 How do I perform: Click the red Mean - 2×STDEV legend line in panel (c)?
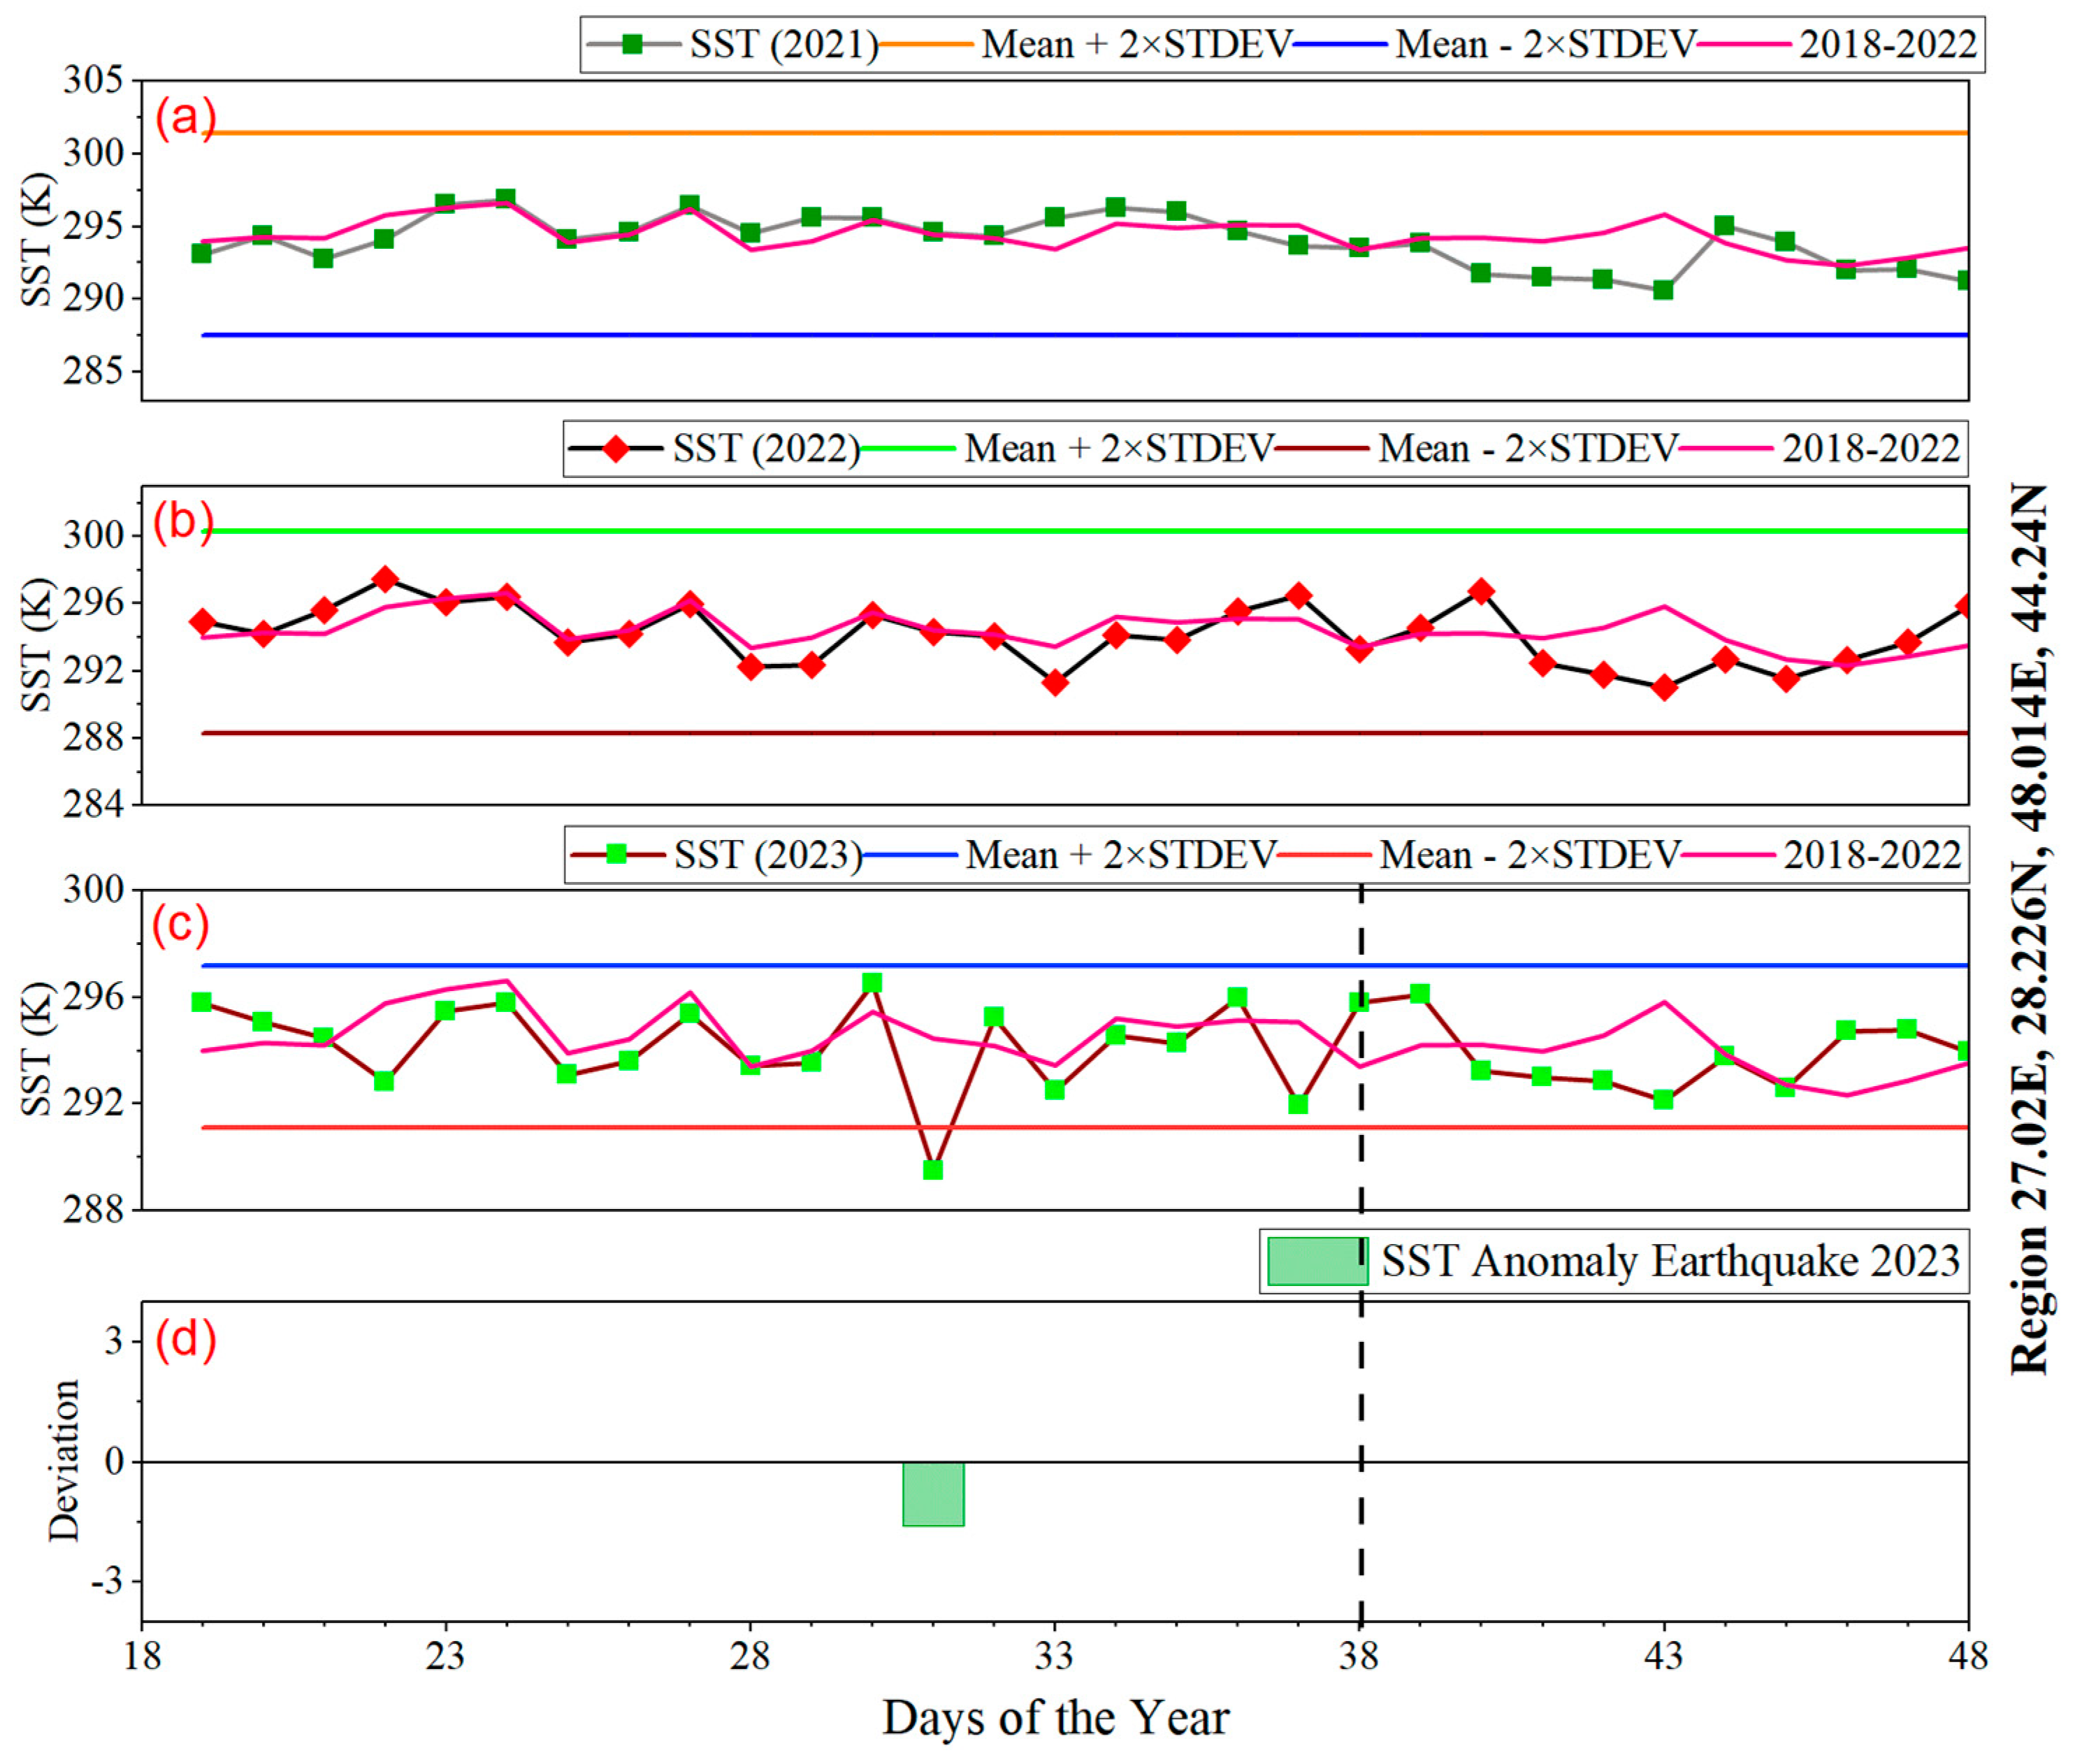pyautogui.click(x=1324, y=854)
